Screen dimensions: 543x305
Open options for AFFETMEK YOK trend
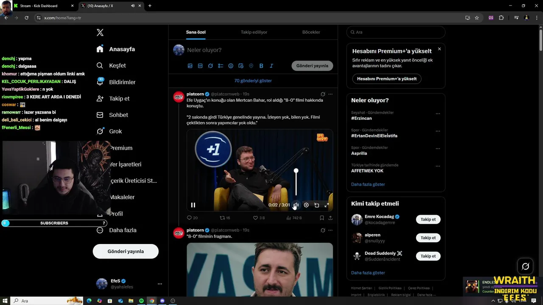438,166
